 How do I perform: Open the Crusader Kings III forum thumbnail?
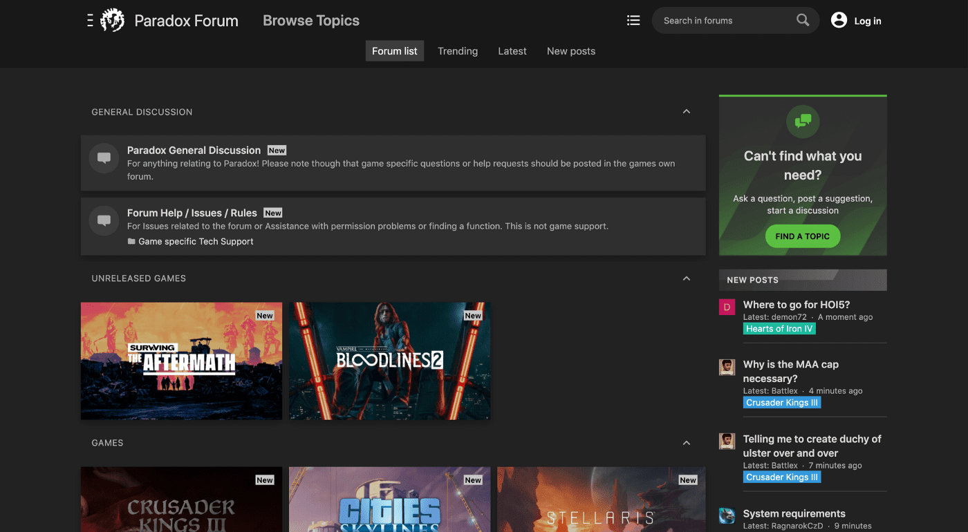pyautogui.click(x=181, y=499)
